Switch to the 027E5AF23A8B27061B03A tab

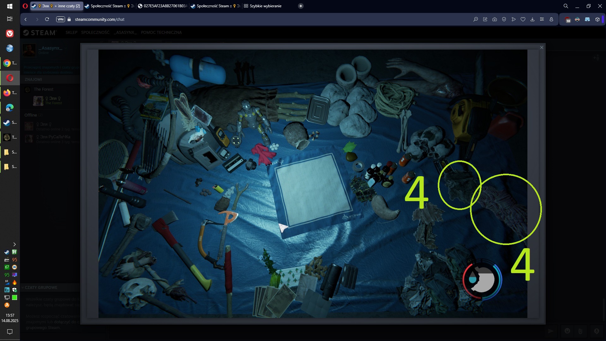click(x=163, y=6)
